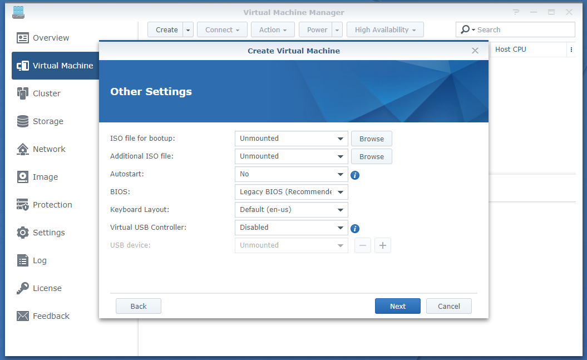Open the Protection icon in sidebar
The width and height of the screenshot is (587, 360).
[x=23, y=205]
